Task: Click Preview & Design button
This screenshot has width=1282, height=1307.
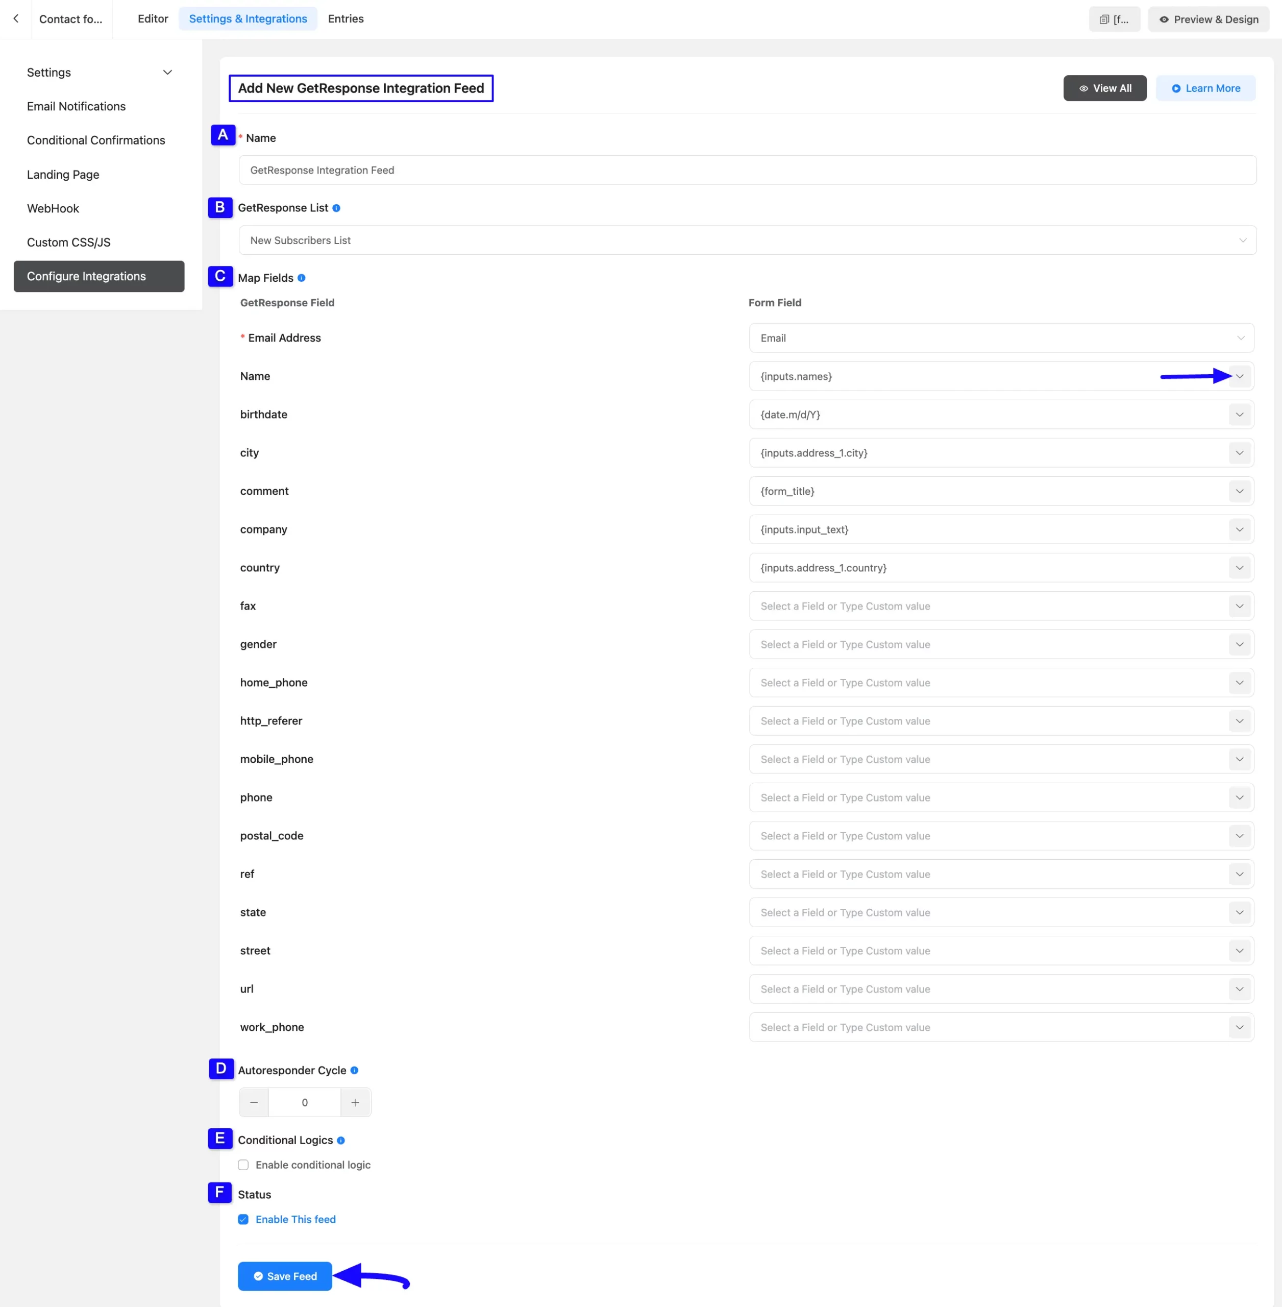Action: pyautogui.click(x=1209, y=19)
